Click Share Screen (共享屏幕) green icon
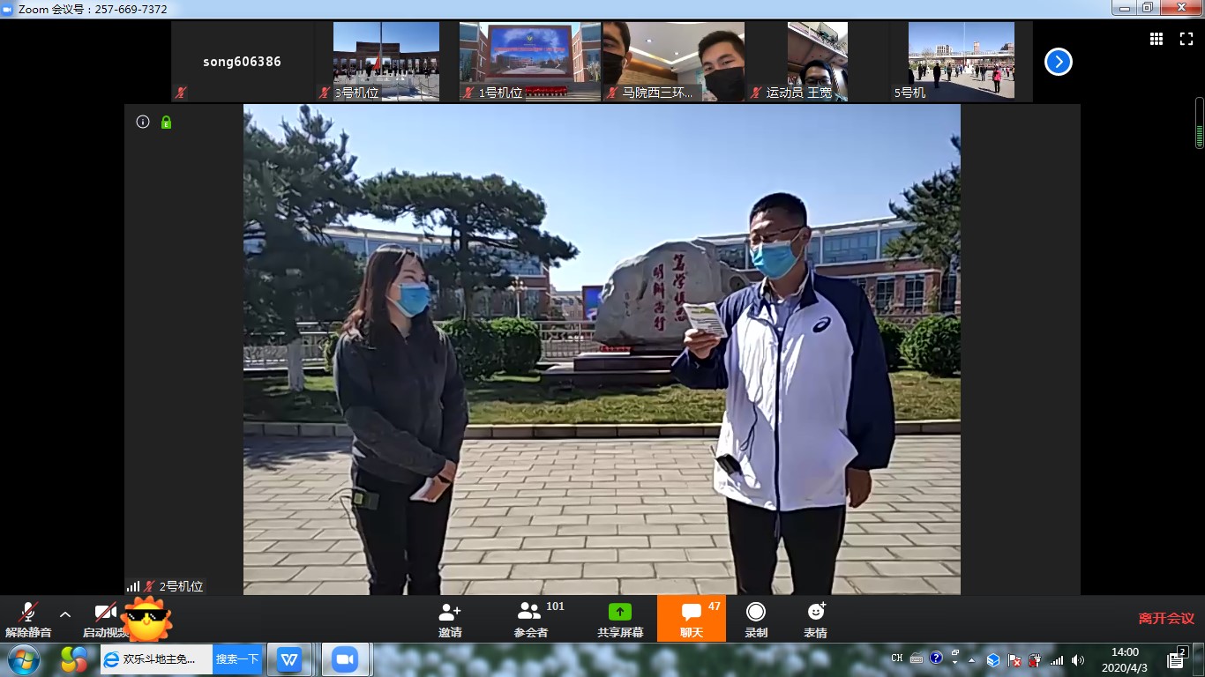The height and width of the screenshot is (677, 1205). pyautogui.click(x=620, y=612)
